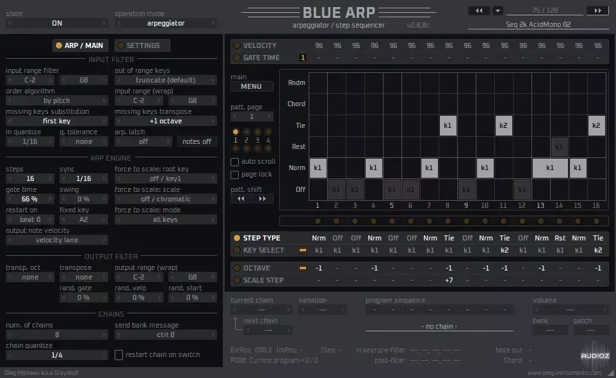The image size is (616, 378).
Task: Click the wide Norm k1 cell at step 13
Action: tap(550, 168)
